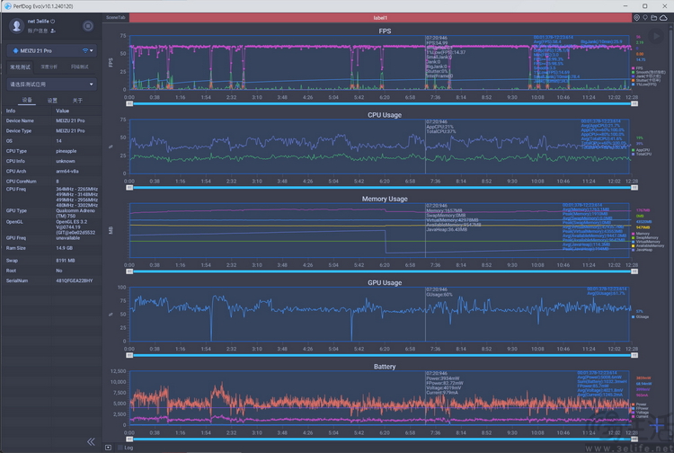Toggle the JavaHeap legend series
Screen dimensions: 674x453
point(643,249)
